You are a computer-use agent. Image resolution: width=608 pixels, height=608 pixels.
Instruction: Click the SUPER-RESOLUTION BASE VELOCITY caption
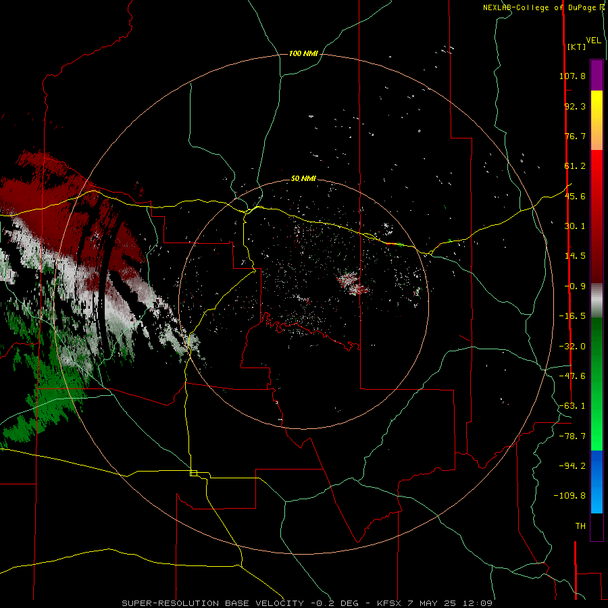click(x=213, y=603)
